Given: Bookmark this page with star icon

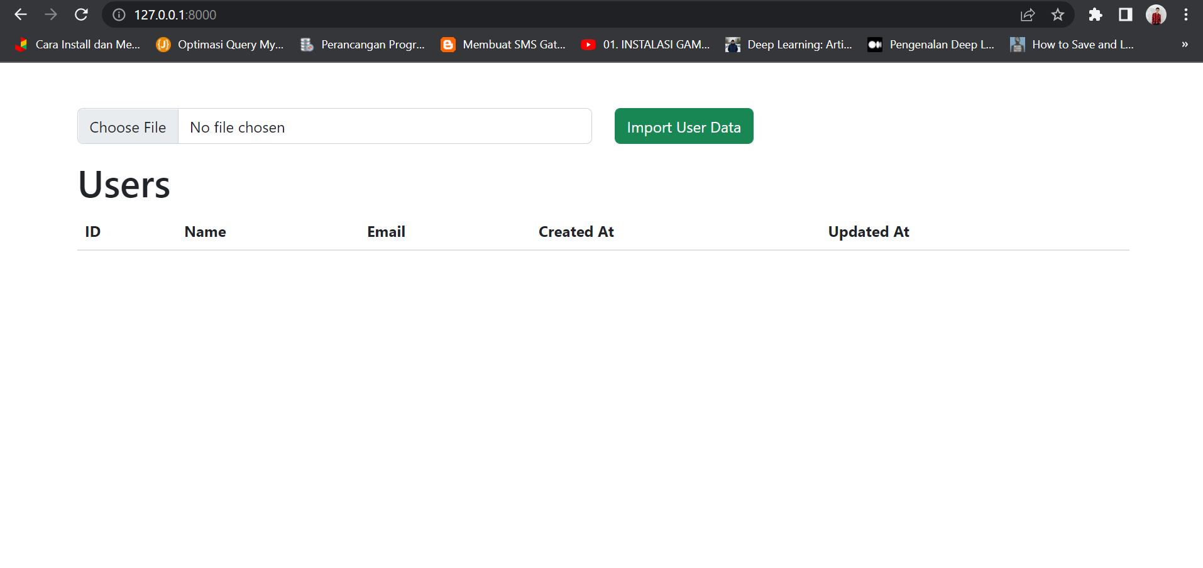Looking at the screenshot, I should tap(1058, 14).
